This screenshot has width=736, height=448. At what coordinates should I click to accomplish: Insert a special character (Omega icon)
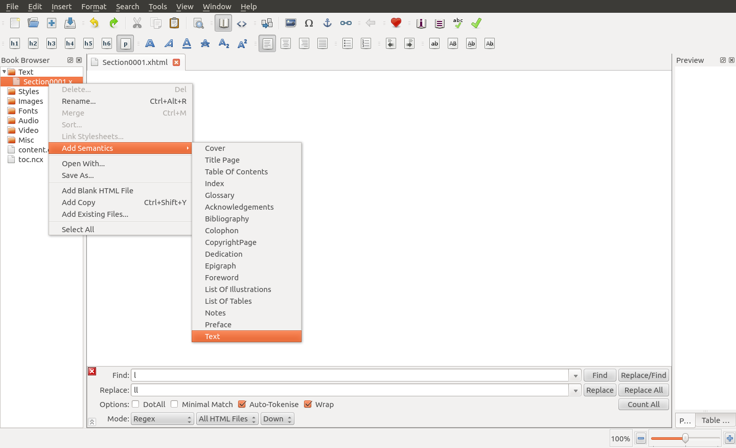tap(309, 23)
